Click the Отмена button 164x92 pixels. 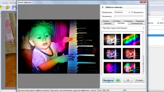coord(139,80)
